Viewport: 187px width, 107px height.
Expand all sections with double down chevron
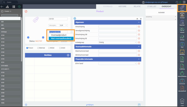(x=141, y=19)
